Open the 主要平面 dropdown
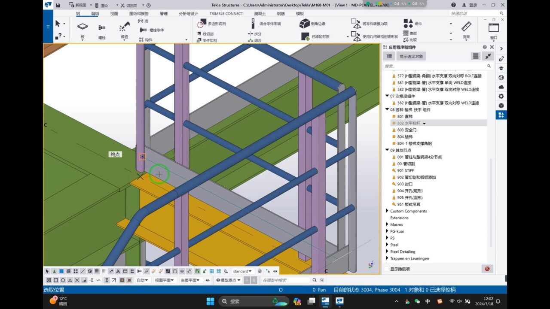Viewport: 550px width, 309px height. (190, 280)
